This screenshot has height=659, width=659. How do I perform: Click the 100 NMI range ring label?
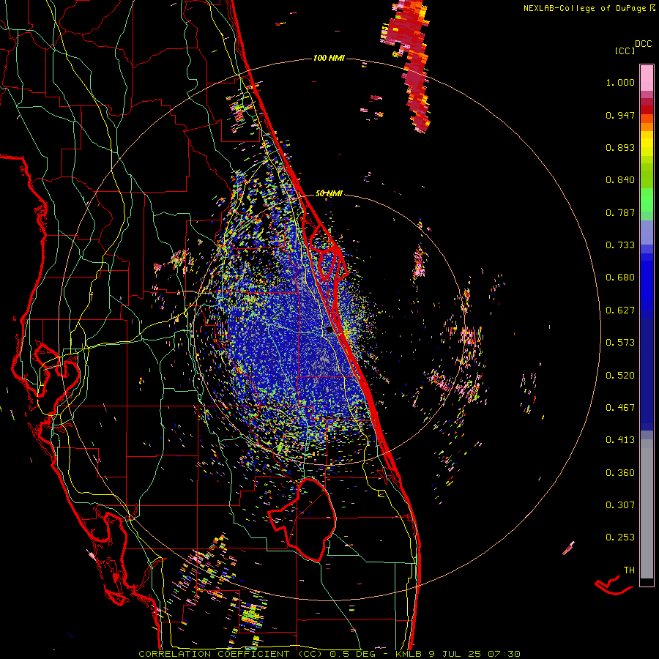point(329,58)
